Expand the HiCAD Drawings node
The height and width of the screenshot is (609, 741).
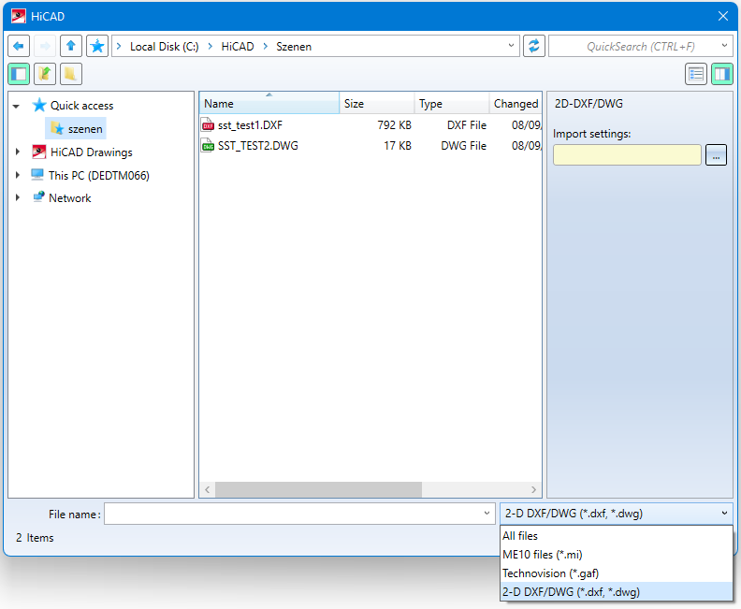pos(18,152)
